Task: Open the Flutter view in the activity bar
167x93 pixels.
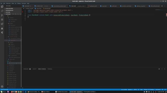Action: pyautogui.click(x=2, y=33)
